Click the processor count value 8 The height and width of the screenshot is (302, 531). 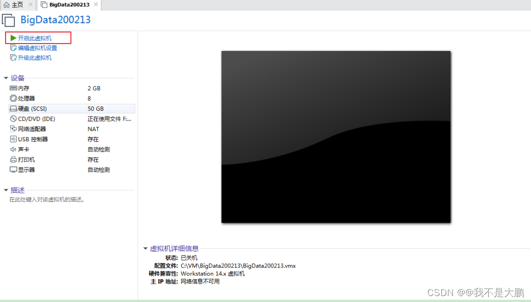coord(89,99)
